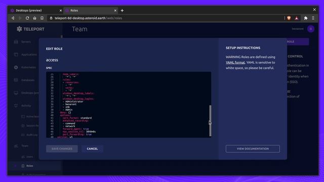Switch to the Desktops (preview) tab
Screen dimensions: 324x182
pyautogui.click(x=29, y=11)
